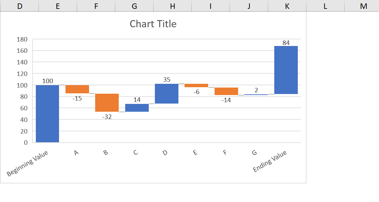Screen dimensions: 379x202
Task: Click the blue Ending Value bar
Action: (286, 70)
